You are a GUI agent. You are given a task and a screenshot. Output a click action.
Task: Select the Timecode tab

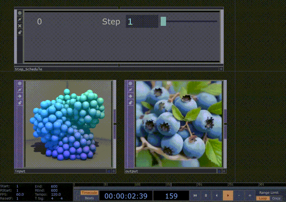(x=89, y=192)
